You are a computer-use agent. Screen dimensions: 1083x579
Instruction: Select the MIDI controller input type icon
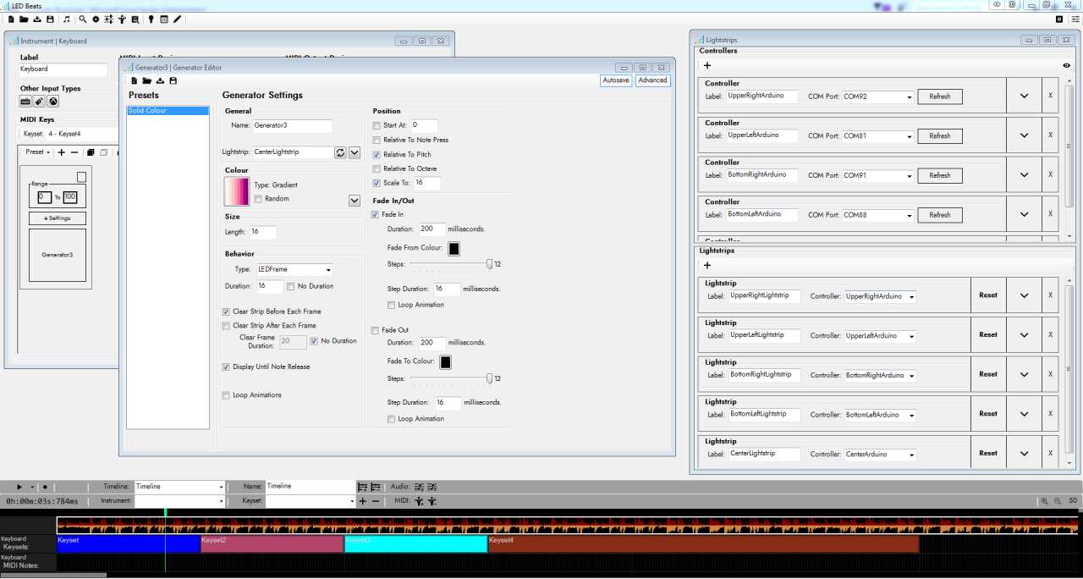point(39,102)
